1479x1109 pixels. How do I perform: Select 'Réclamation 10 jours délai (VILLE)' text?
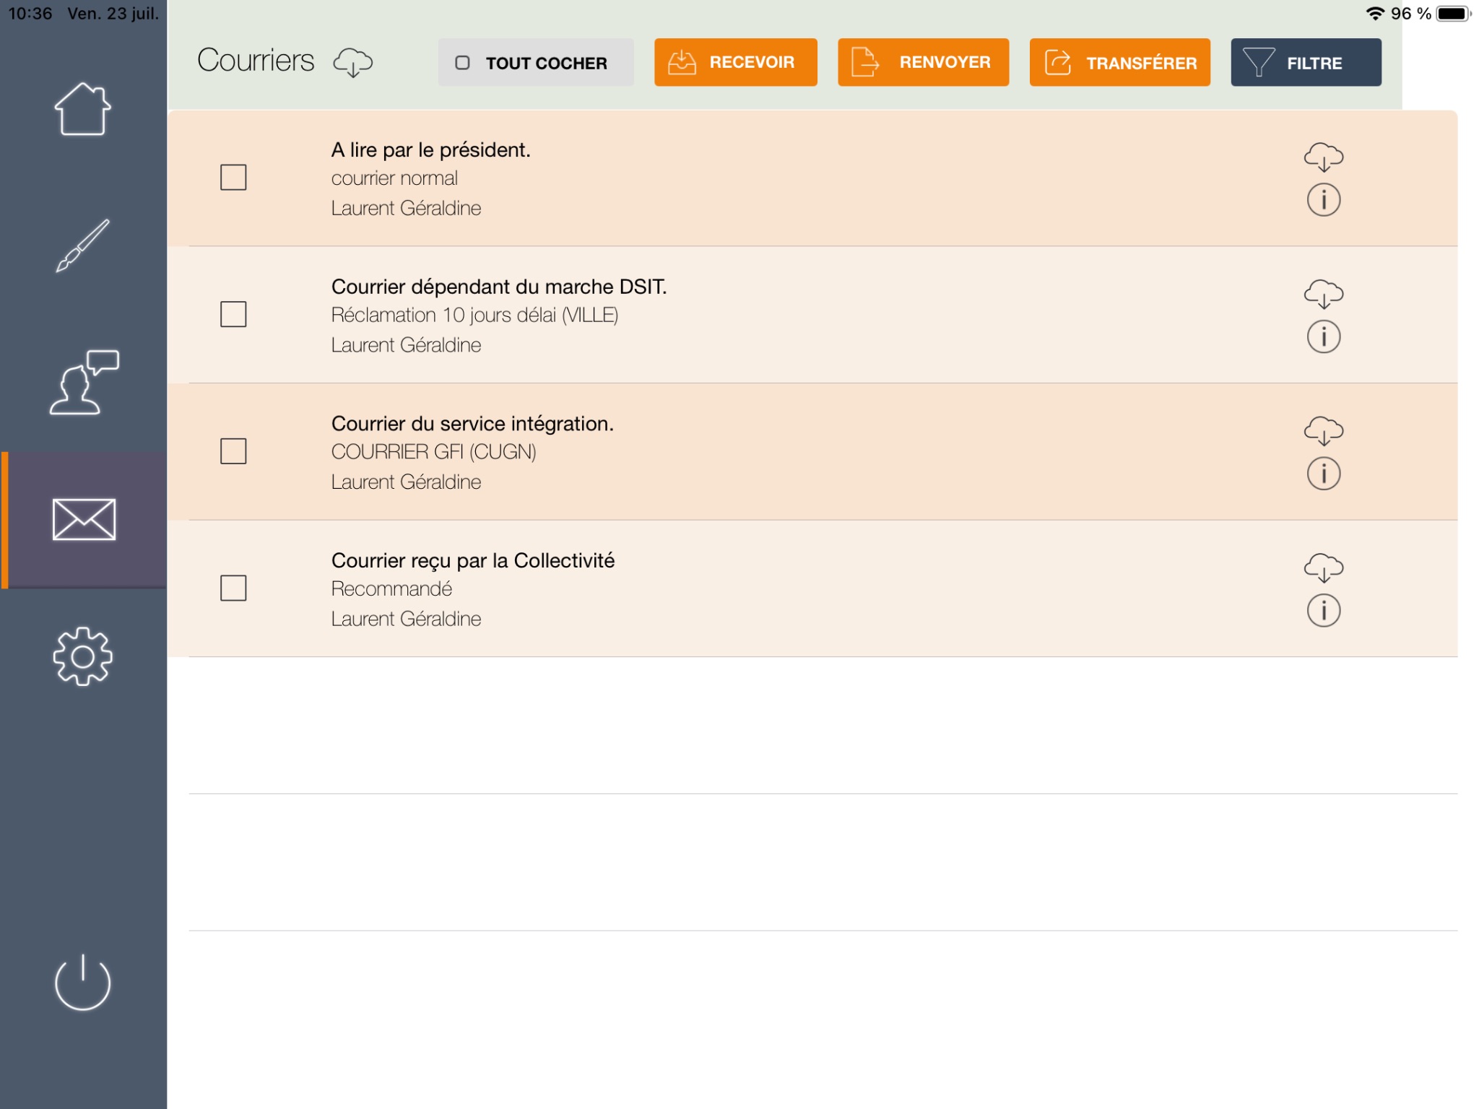474,316
